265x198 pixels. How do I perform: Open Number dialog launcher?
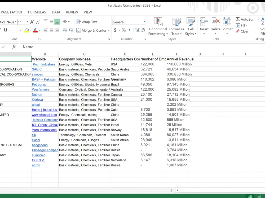click(x=145, y=39)
